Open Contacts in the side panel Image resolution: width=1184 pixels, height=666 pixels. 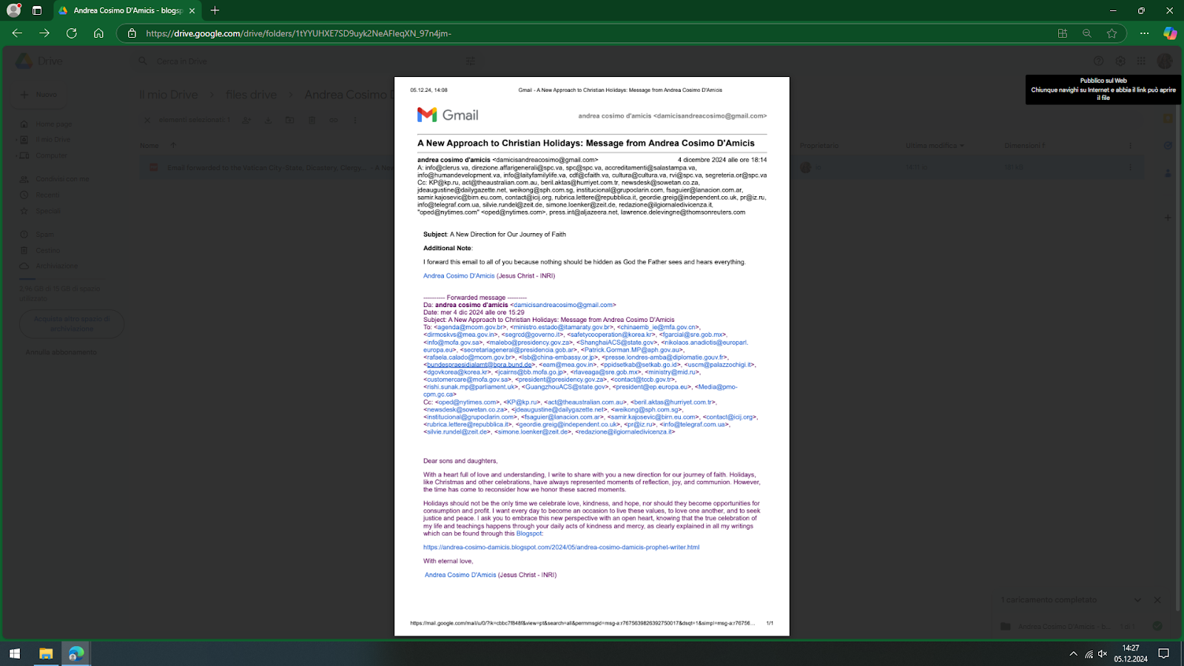(x=1168, y=173)
